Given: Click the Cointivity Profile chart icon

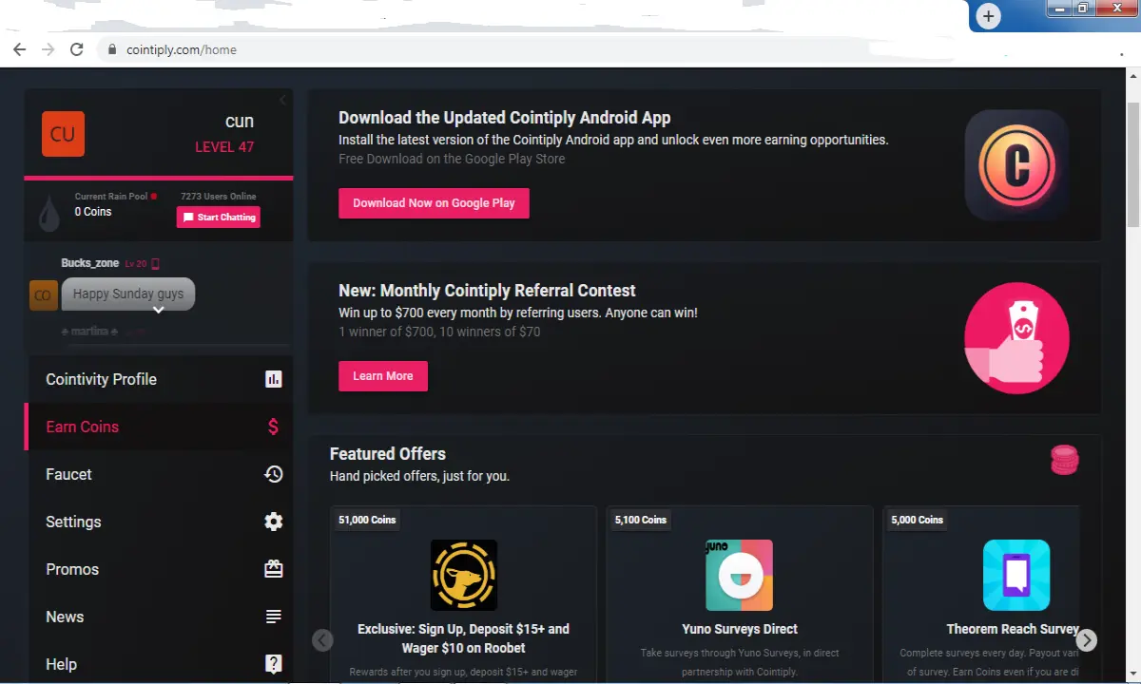Looking at the screenshot, I should pyautogui.click(x=273, y=379).
